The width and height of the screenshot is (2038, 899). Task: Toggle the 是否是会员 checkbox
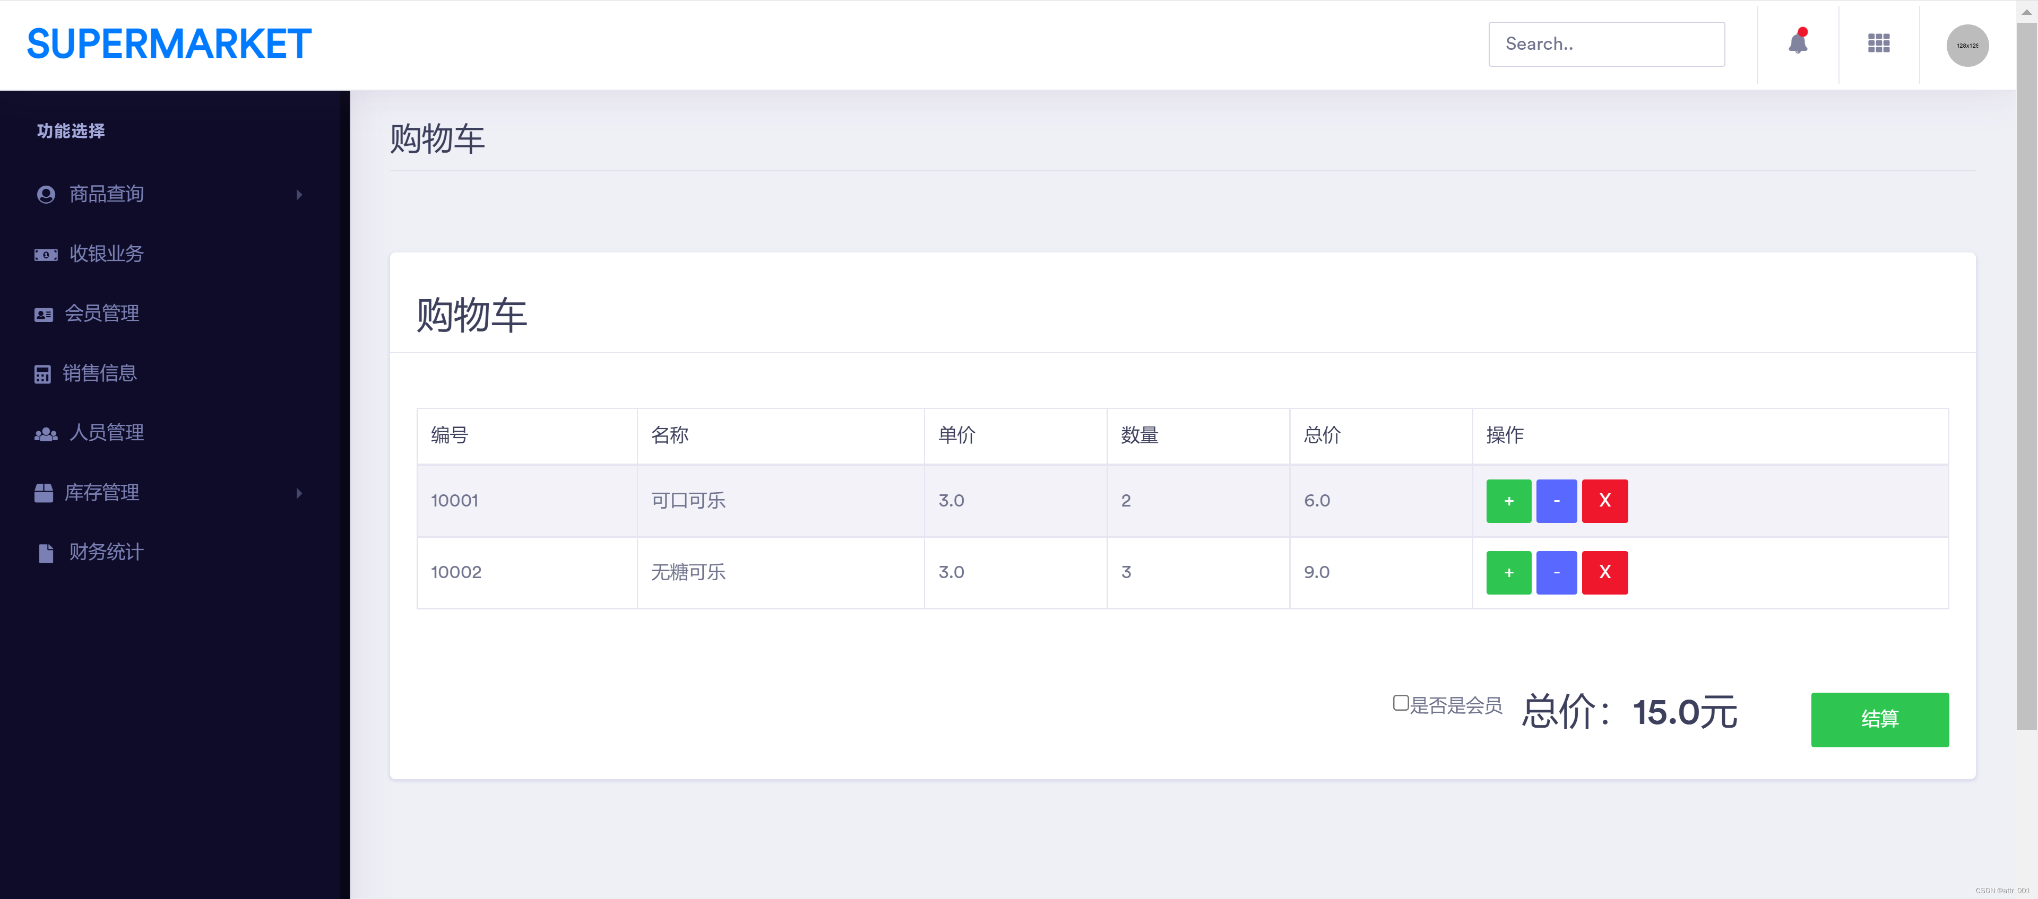tap(1401, 703)
